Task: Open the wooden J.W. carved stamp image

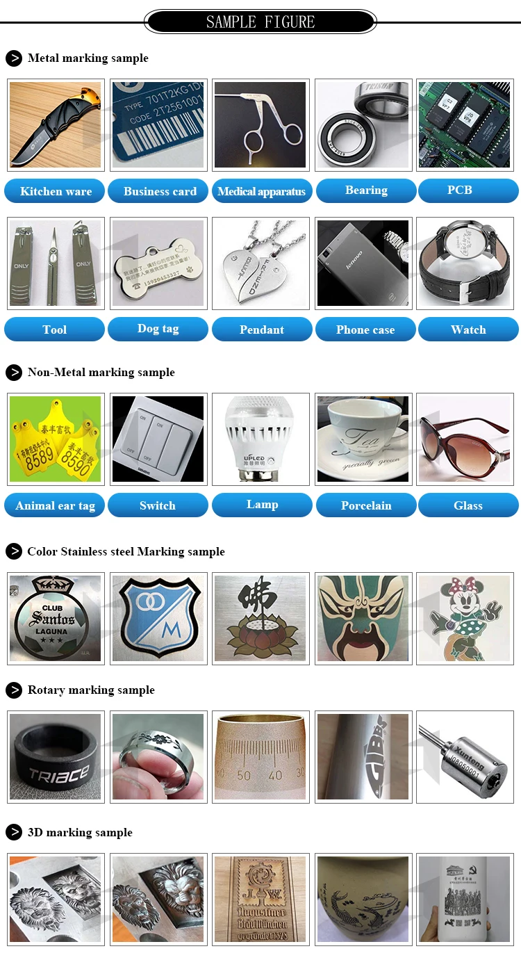Action: pyautogui.click(x=260, y=899)
